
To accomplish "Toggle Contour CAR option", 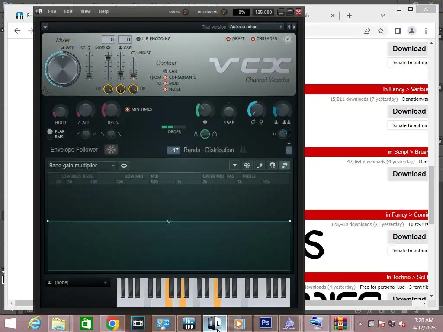I will pos(170,71).
